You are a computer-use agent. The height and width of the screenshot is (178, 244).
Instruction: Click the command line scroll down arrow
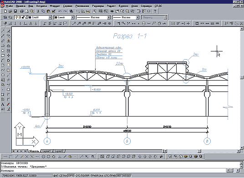coord(242,167)
